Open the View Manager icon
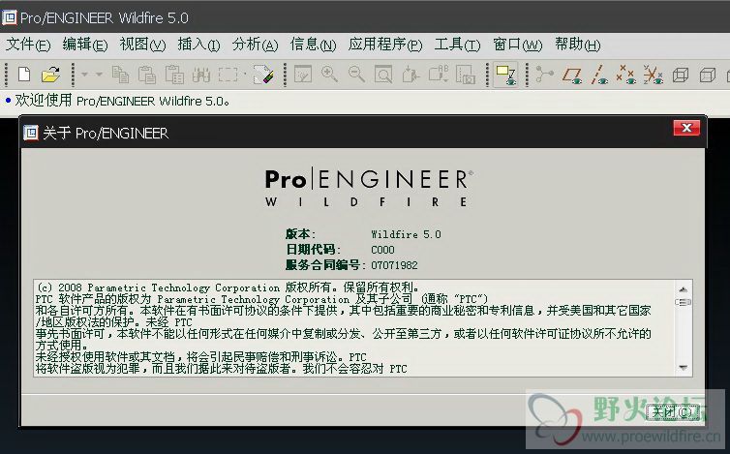The image size is (730, 454). click(466, 75)
